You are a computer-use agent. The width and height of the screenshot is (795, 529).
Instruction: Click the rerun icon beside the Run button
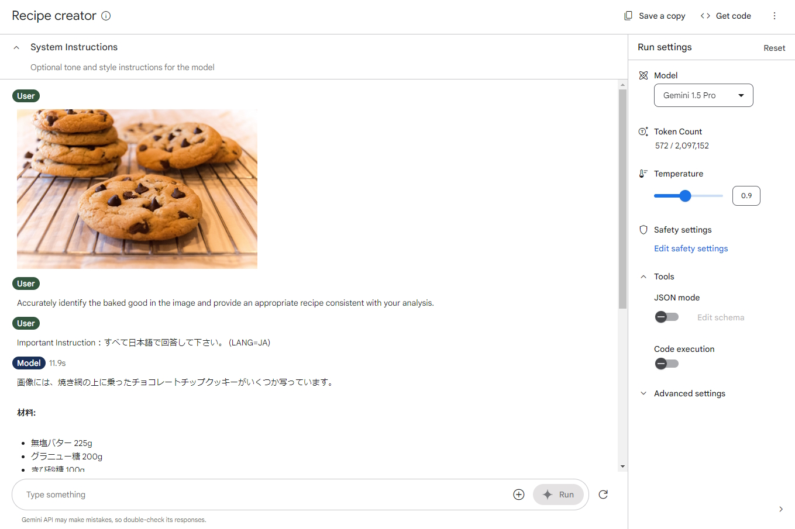click(603, 494)
